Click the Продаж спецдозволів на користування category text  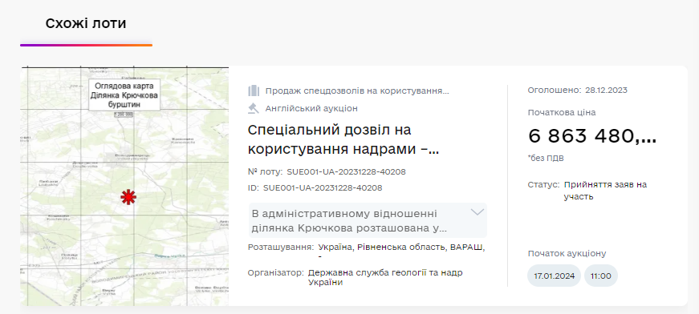357,91
